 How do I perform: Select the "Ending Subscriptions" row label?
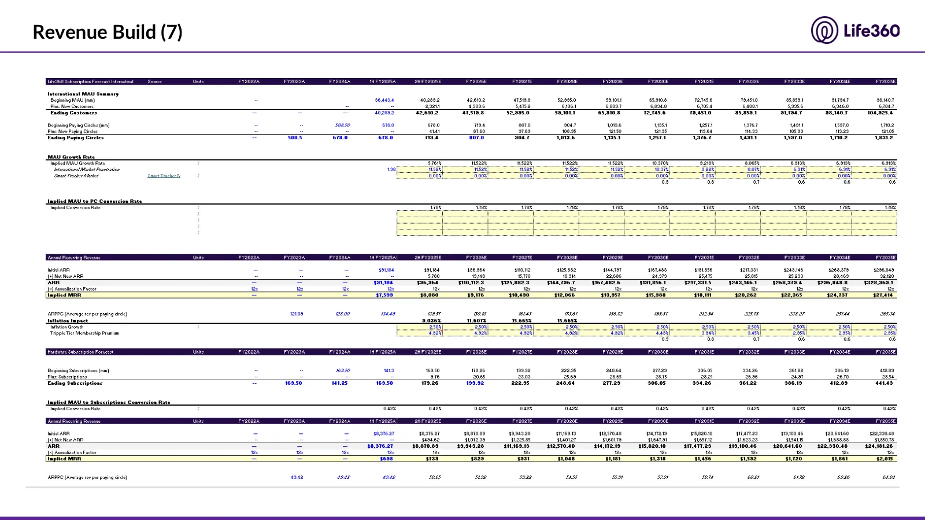[75, 383]
